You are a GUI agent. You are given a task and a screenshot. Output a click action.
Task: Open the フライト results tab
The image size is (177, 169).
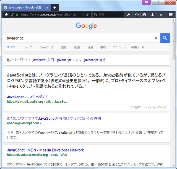[x=117, y=47]
